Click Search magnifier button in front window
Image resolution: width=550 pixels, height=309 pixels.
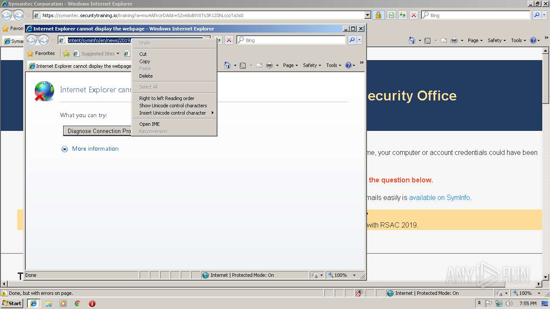click(x=352, y=40)
